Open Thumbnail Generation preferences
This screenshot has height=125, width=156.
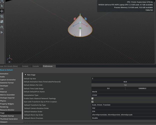(9, 119)
